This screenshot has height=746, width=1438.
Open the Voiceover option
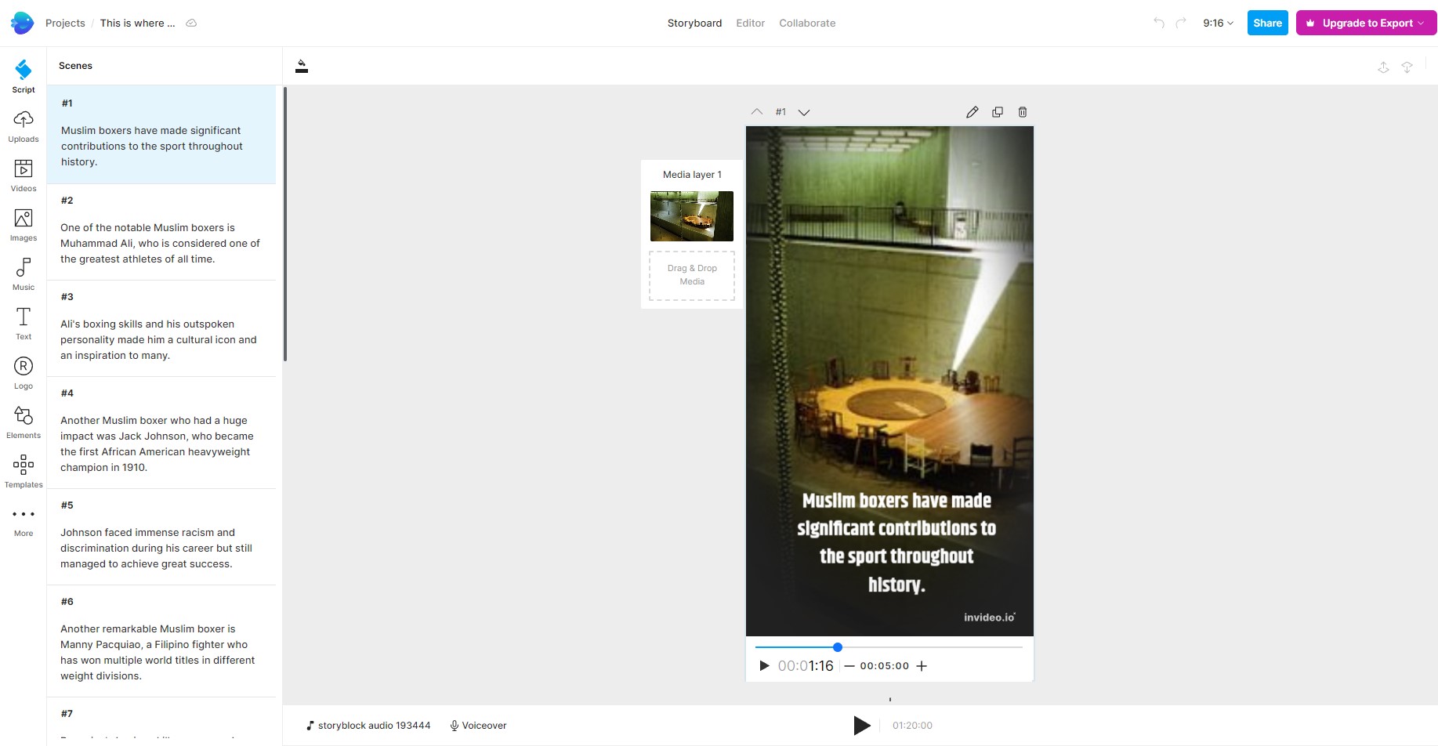[x=478, y=726]
